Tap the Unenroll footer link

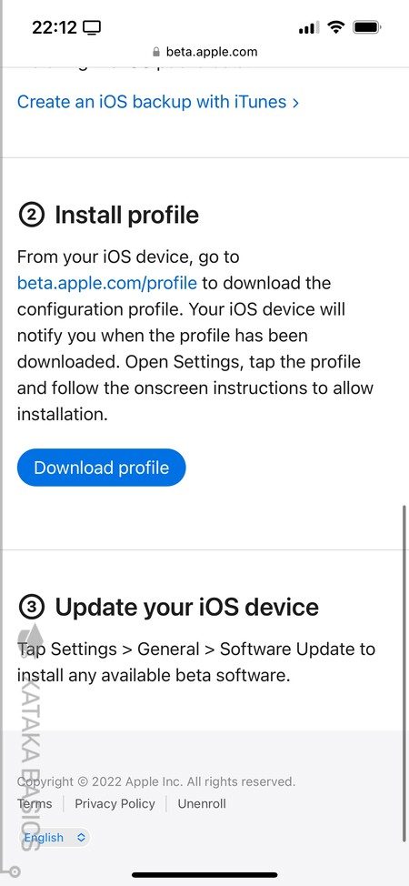202,803
